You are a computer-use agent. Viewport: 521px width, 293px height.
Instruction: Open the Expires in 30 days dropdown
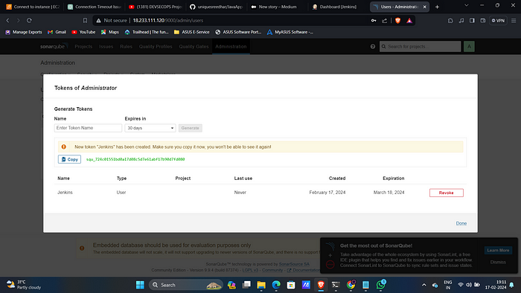click(x=150, y=128)
